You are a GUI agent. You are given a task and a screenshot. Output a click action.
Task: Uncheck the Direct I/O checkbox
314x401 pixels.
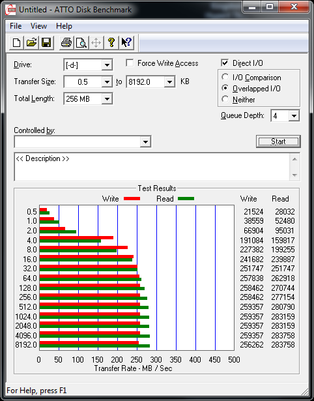pyautogui.click(x=225, y=63)
